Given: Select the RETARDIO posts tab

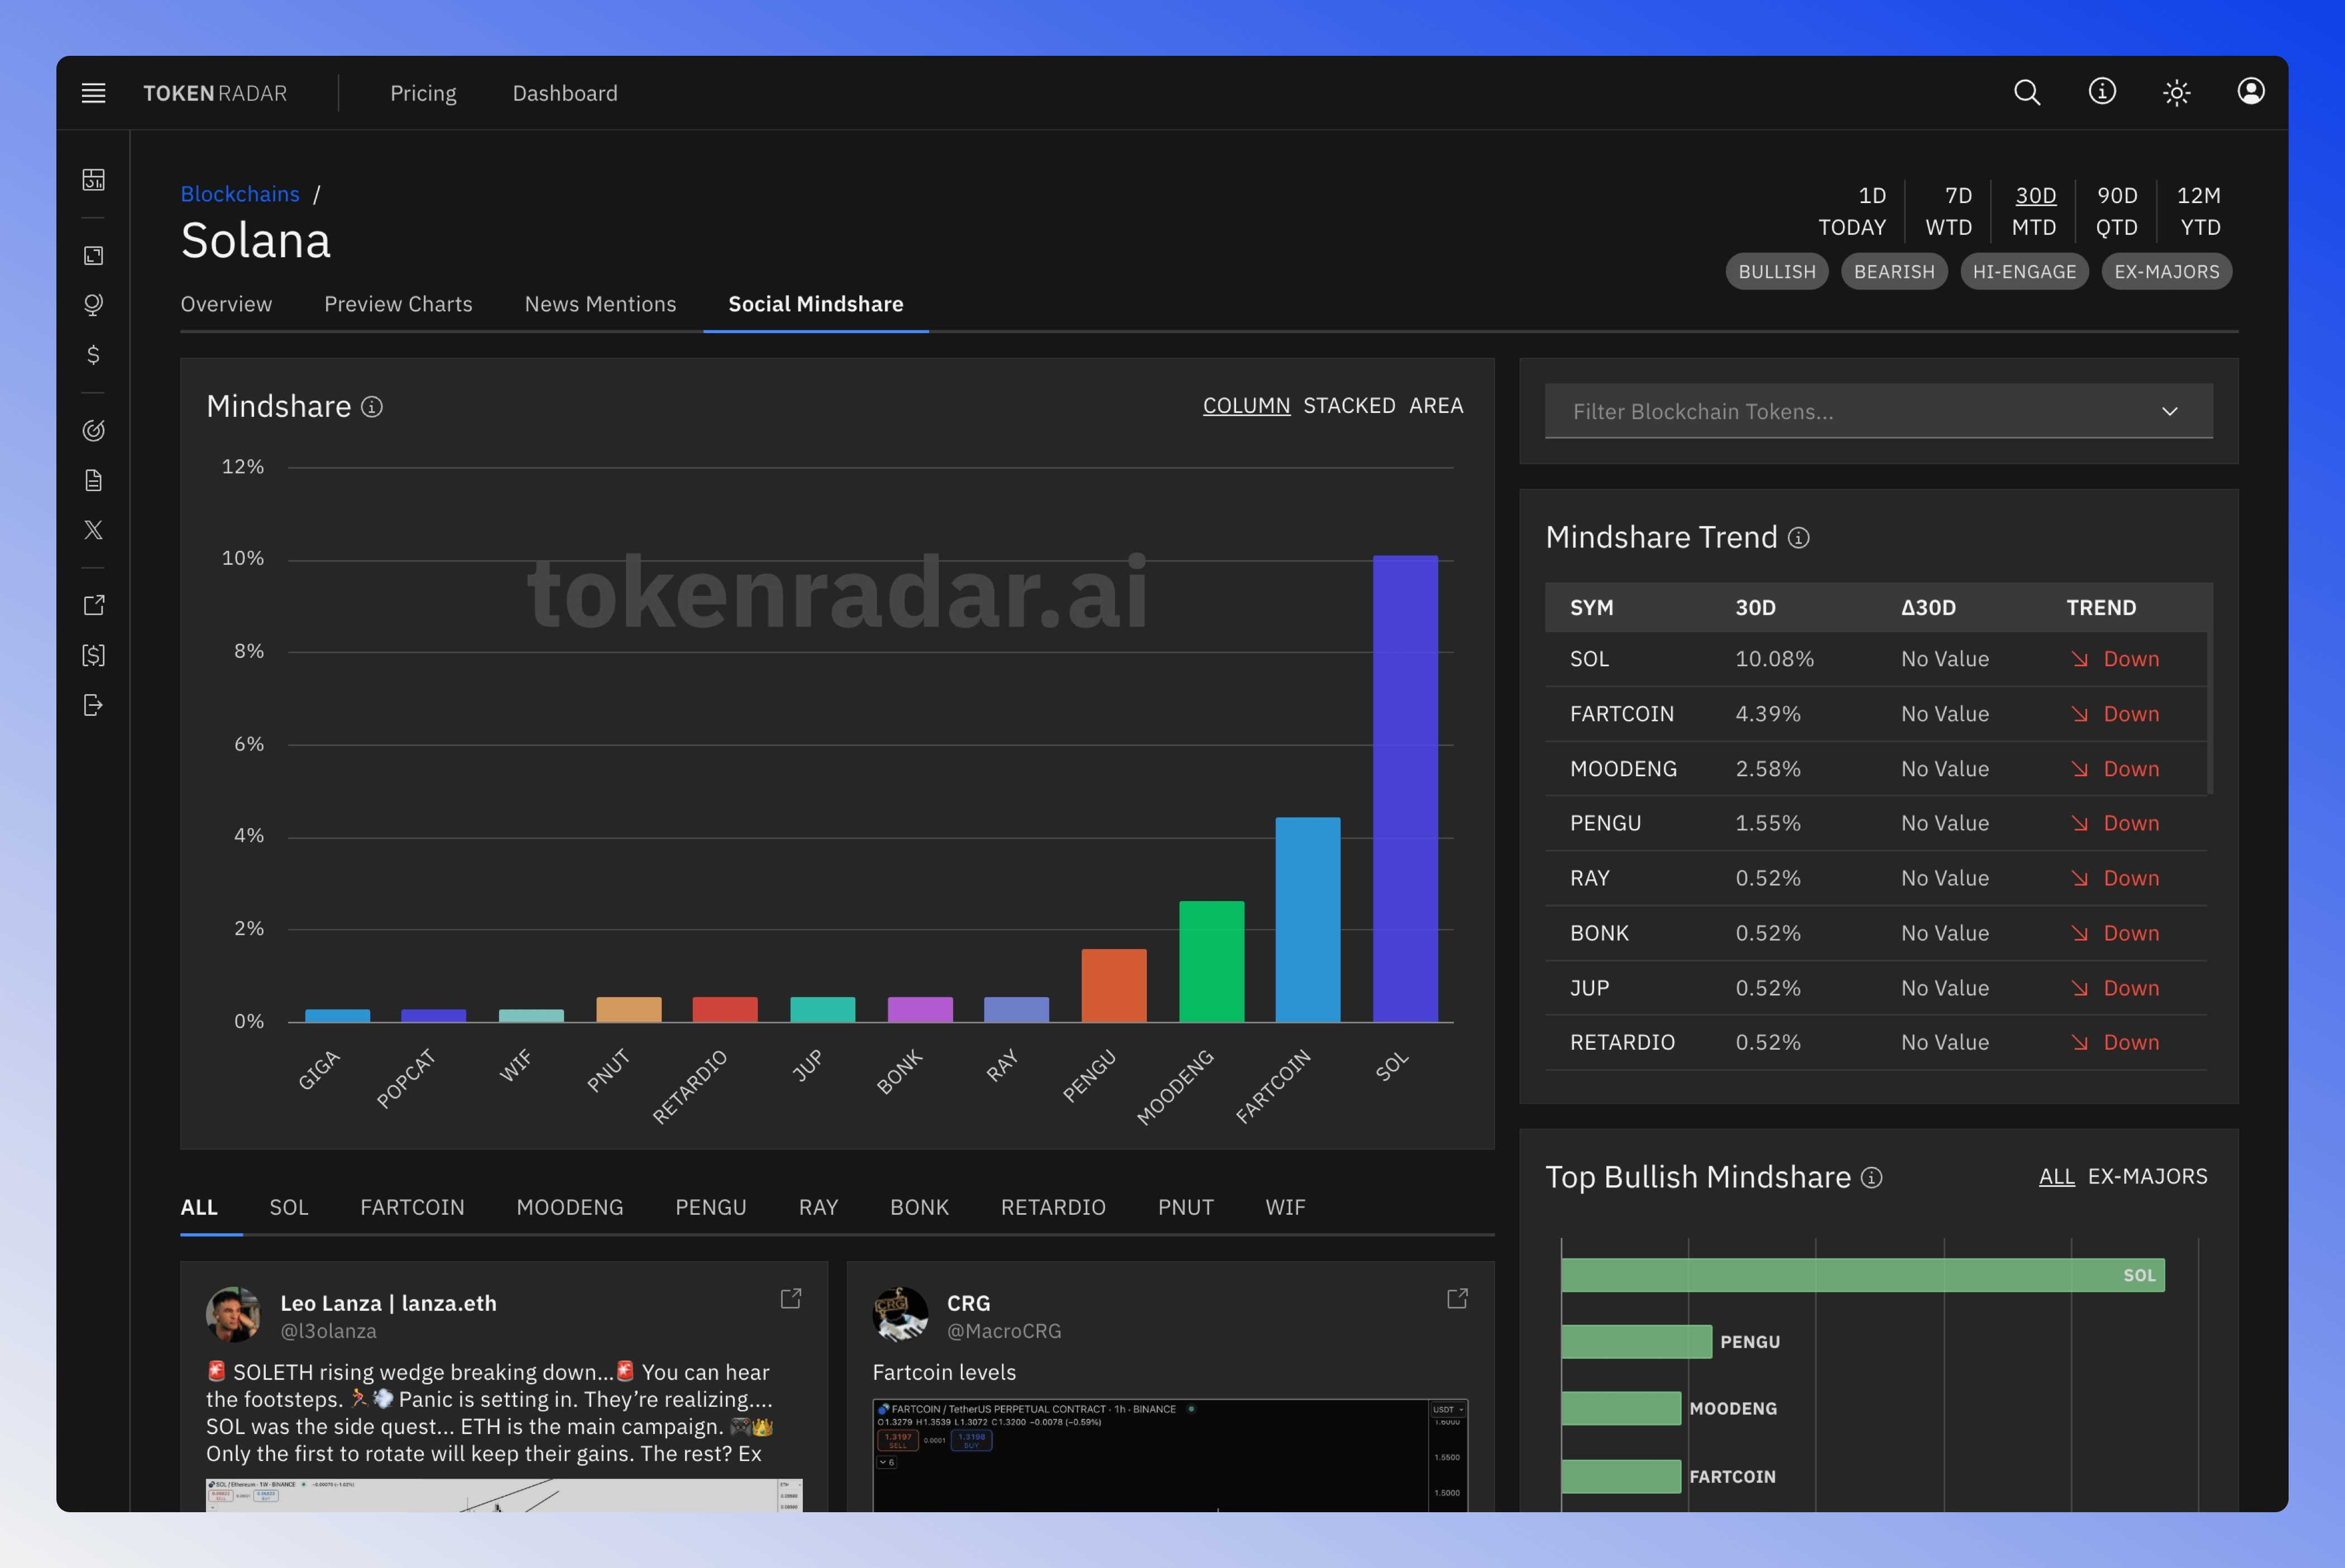Looking at the screenshot, I should (x=1052, y=1207).
